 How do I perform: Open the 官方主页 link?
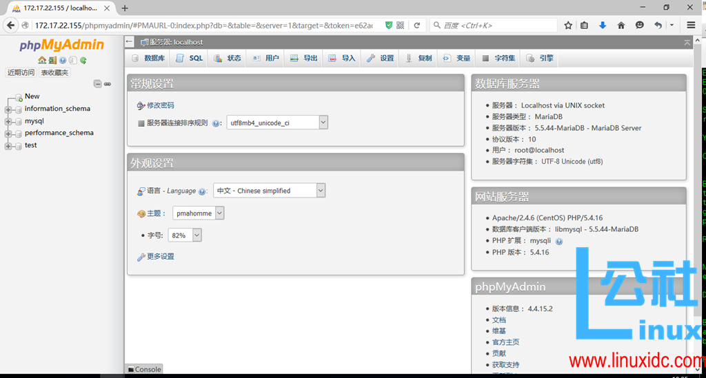tap(505, 342)
